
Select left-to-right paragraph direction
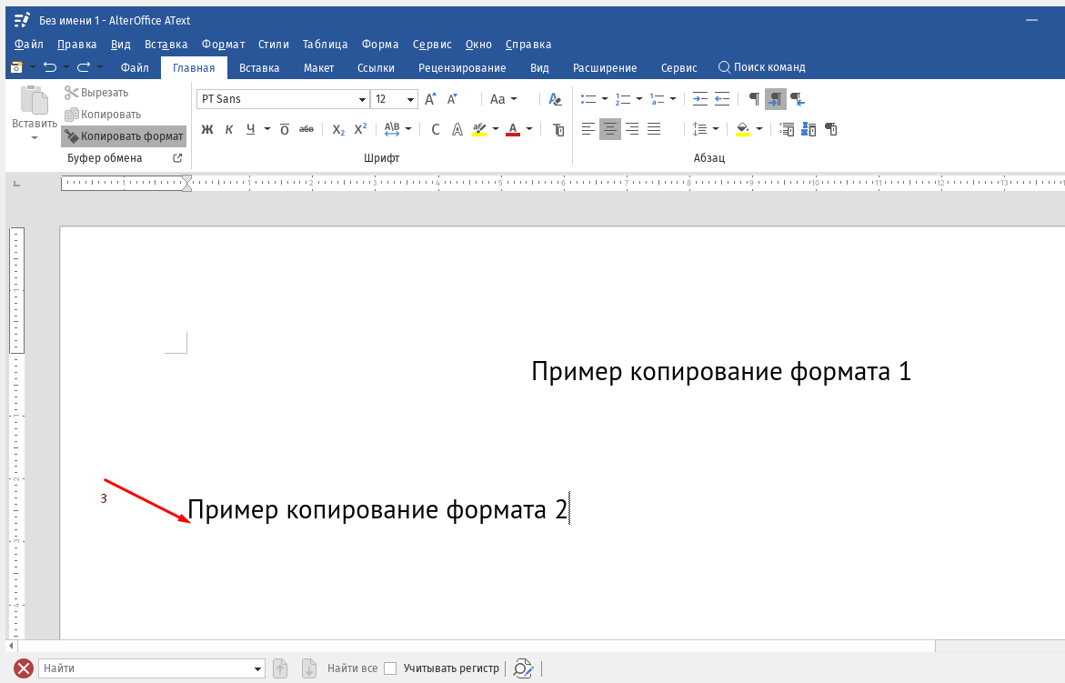tap(776, 99)
